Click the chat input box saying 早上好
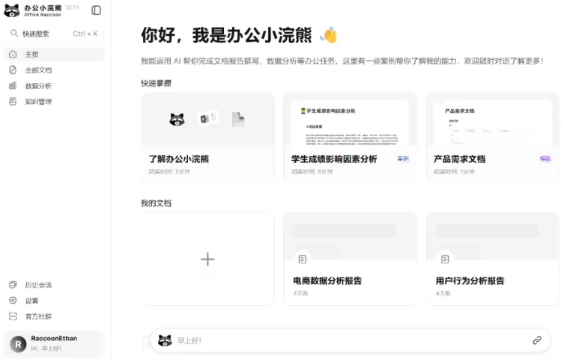 pos(345,340)
